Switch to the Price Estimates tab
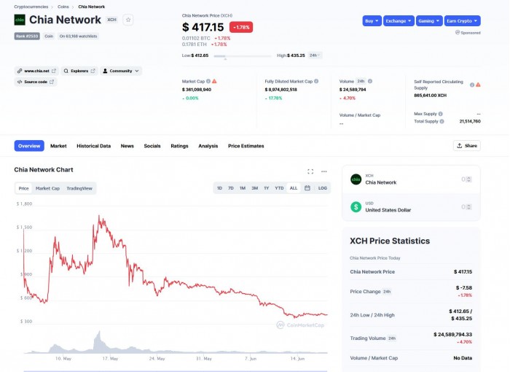Image resolution: width=510 pixels, height=372 pixels. click(x=246, y=146)
